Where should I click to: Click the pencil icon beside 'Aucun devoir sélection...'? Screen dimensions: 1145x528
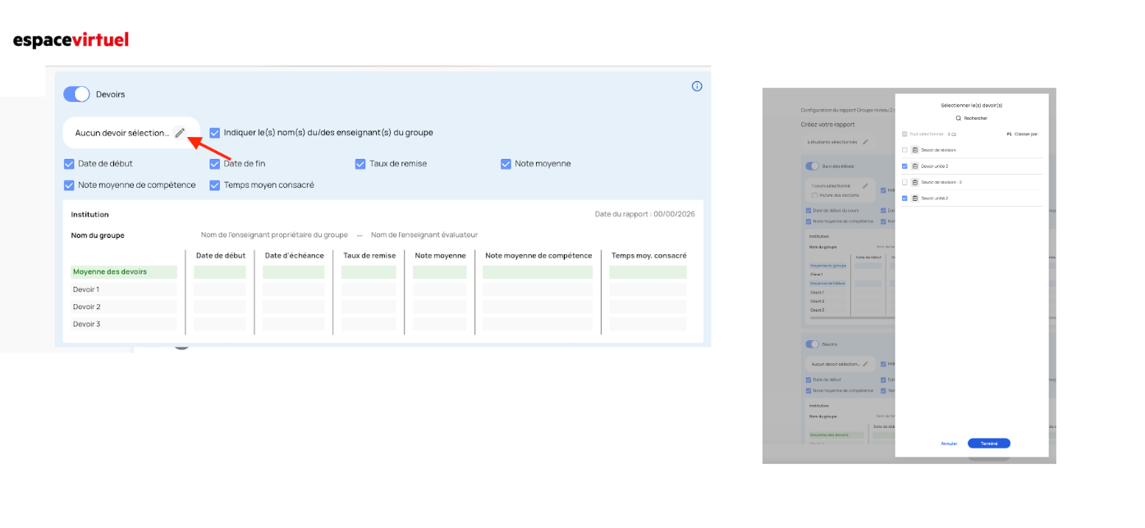click(x=180, y=133)
